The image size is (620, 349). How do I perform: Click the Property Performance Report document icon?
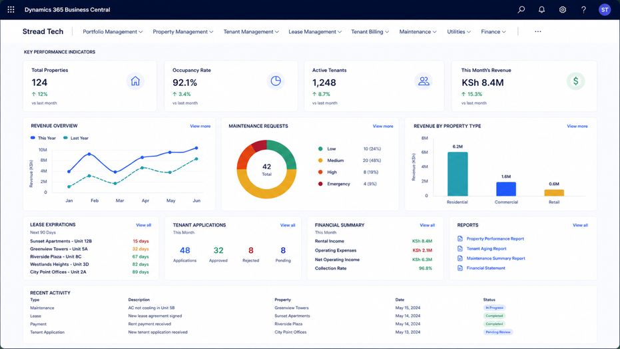(x=460, y=238)
